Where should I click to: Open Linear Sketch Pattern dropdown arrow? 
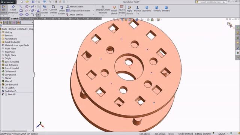(94, 11)
